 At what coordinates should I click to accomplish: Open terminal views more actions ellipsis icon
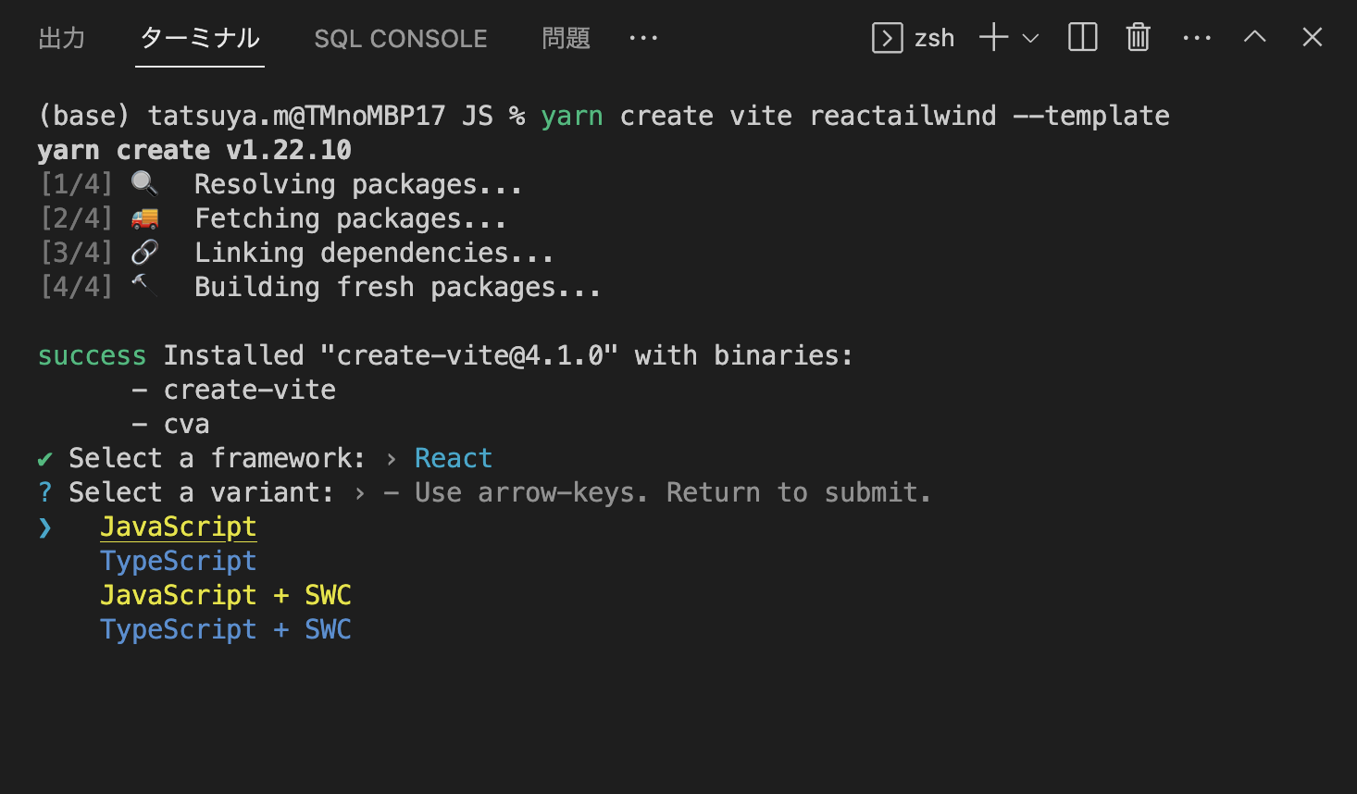point(1197,38)
